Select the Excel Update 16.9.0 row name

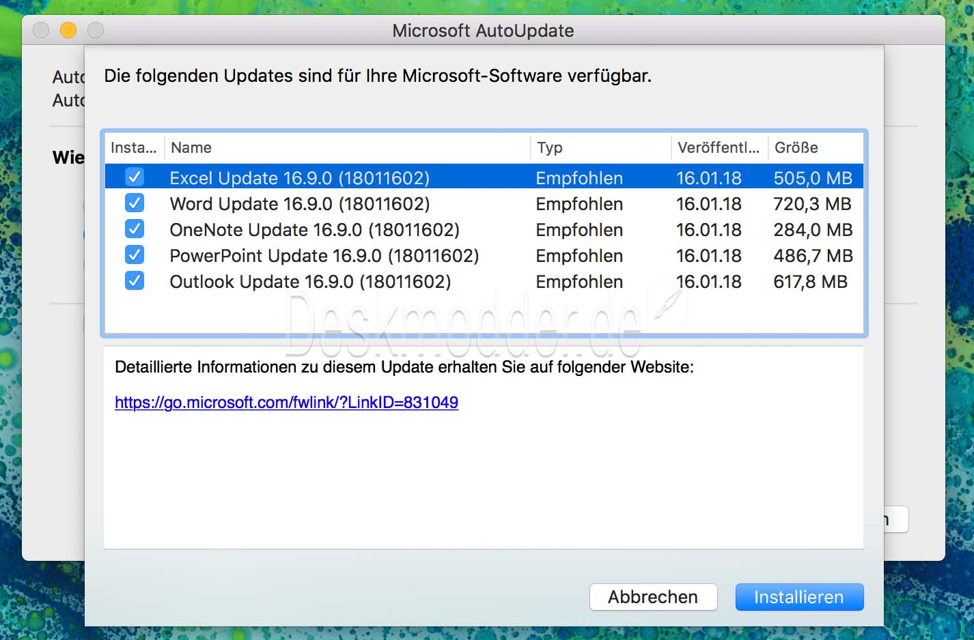(300, 178)
